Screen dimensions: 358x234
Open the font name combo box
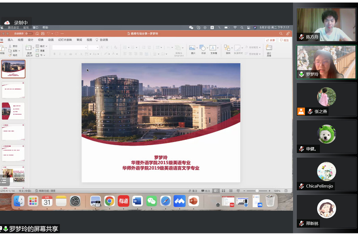[69, 47]
